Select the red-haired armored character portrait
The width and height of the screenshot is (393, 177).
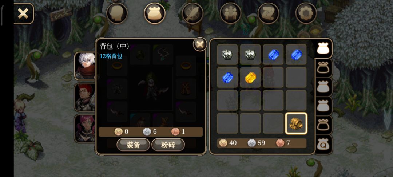[x=85, y=97]
